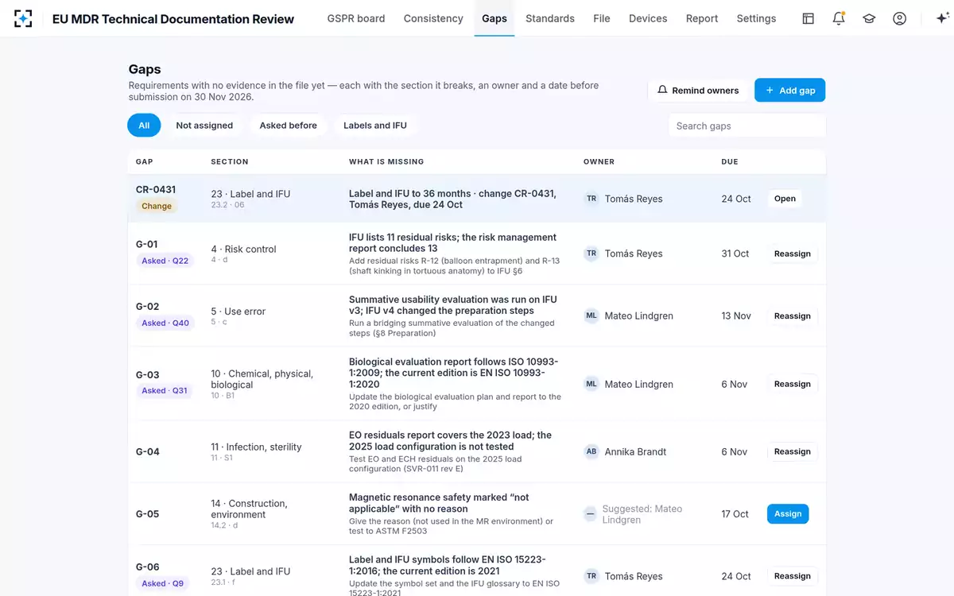
Task: Go to the File tab
Action: (x=602, y=18)
